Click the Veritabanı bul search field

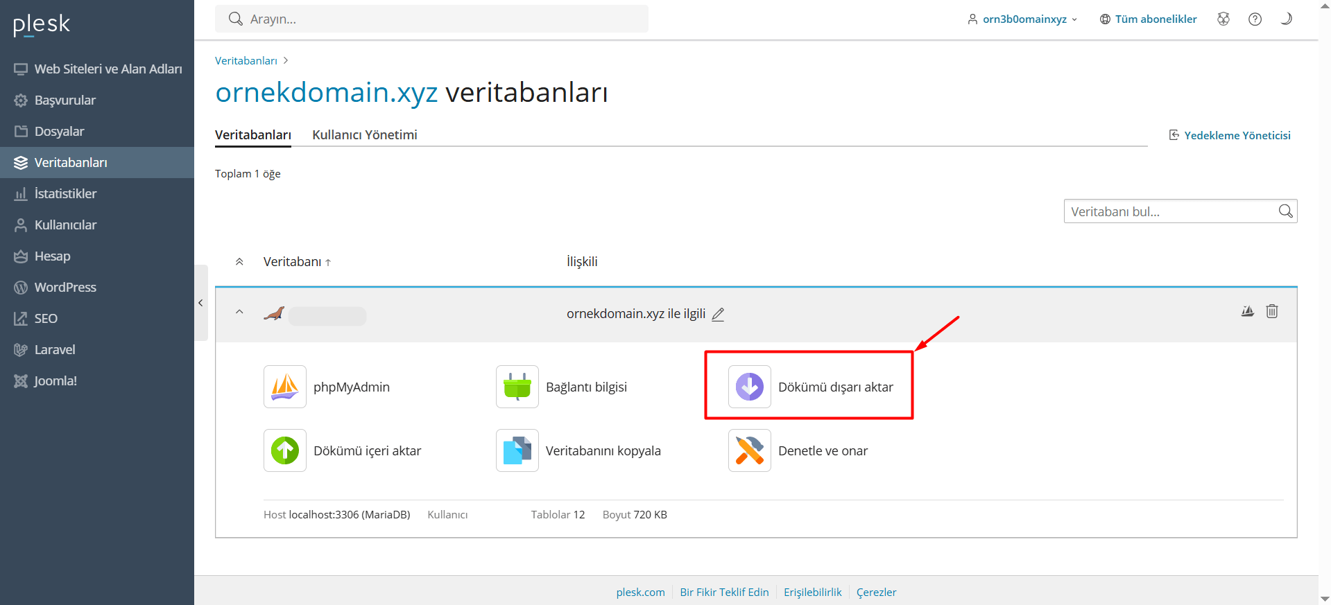click(1171, 212)
